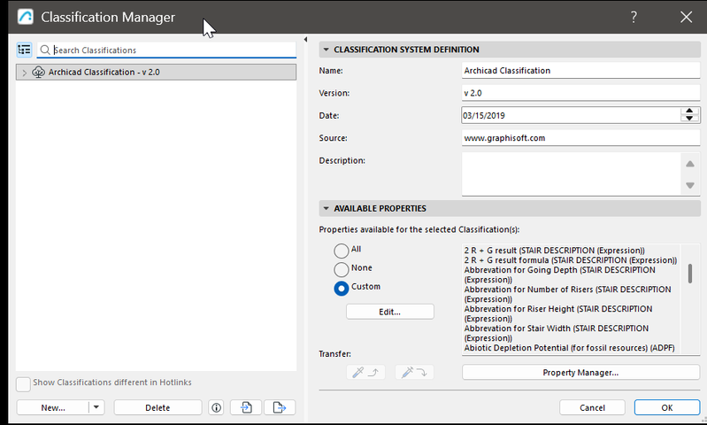The image size is (707, 425).
Task: Click '2 R + G result formula' entry
Action: [x=571, y=260]
